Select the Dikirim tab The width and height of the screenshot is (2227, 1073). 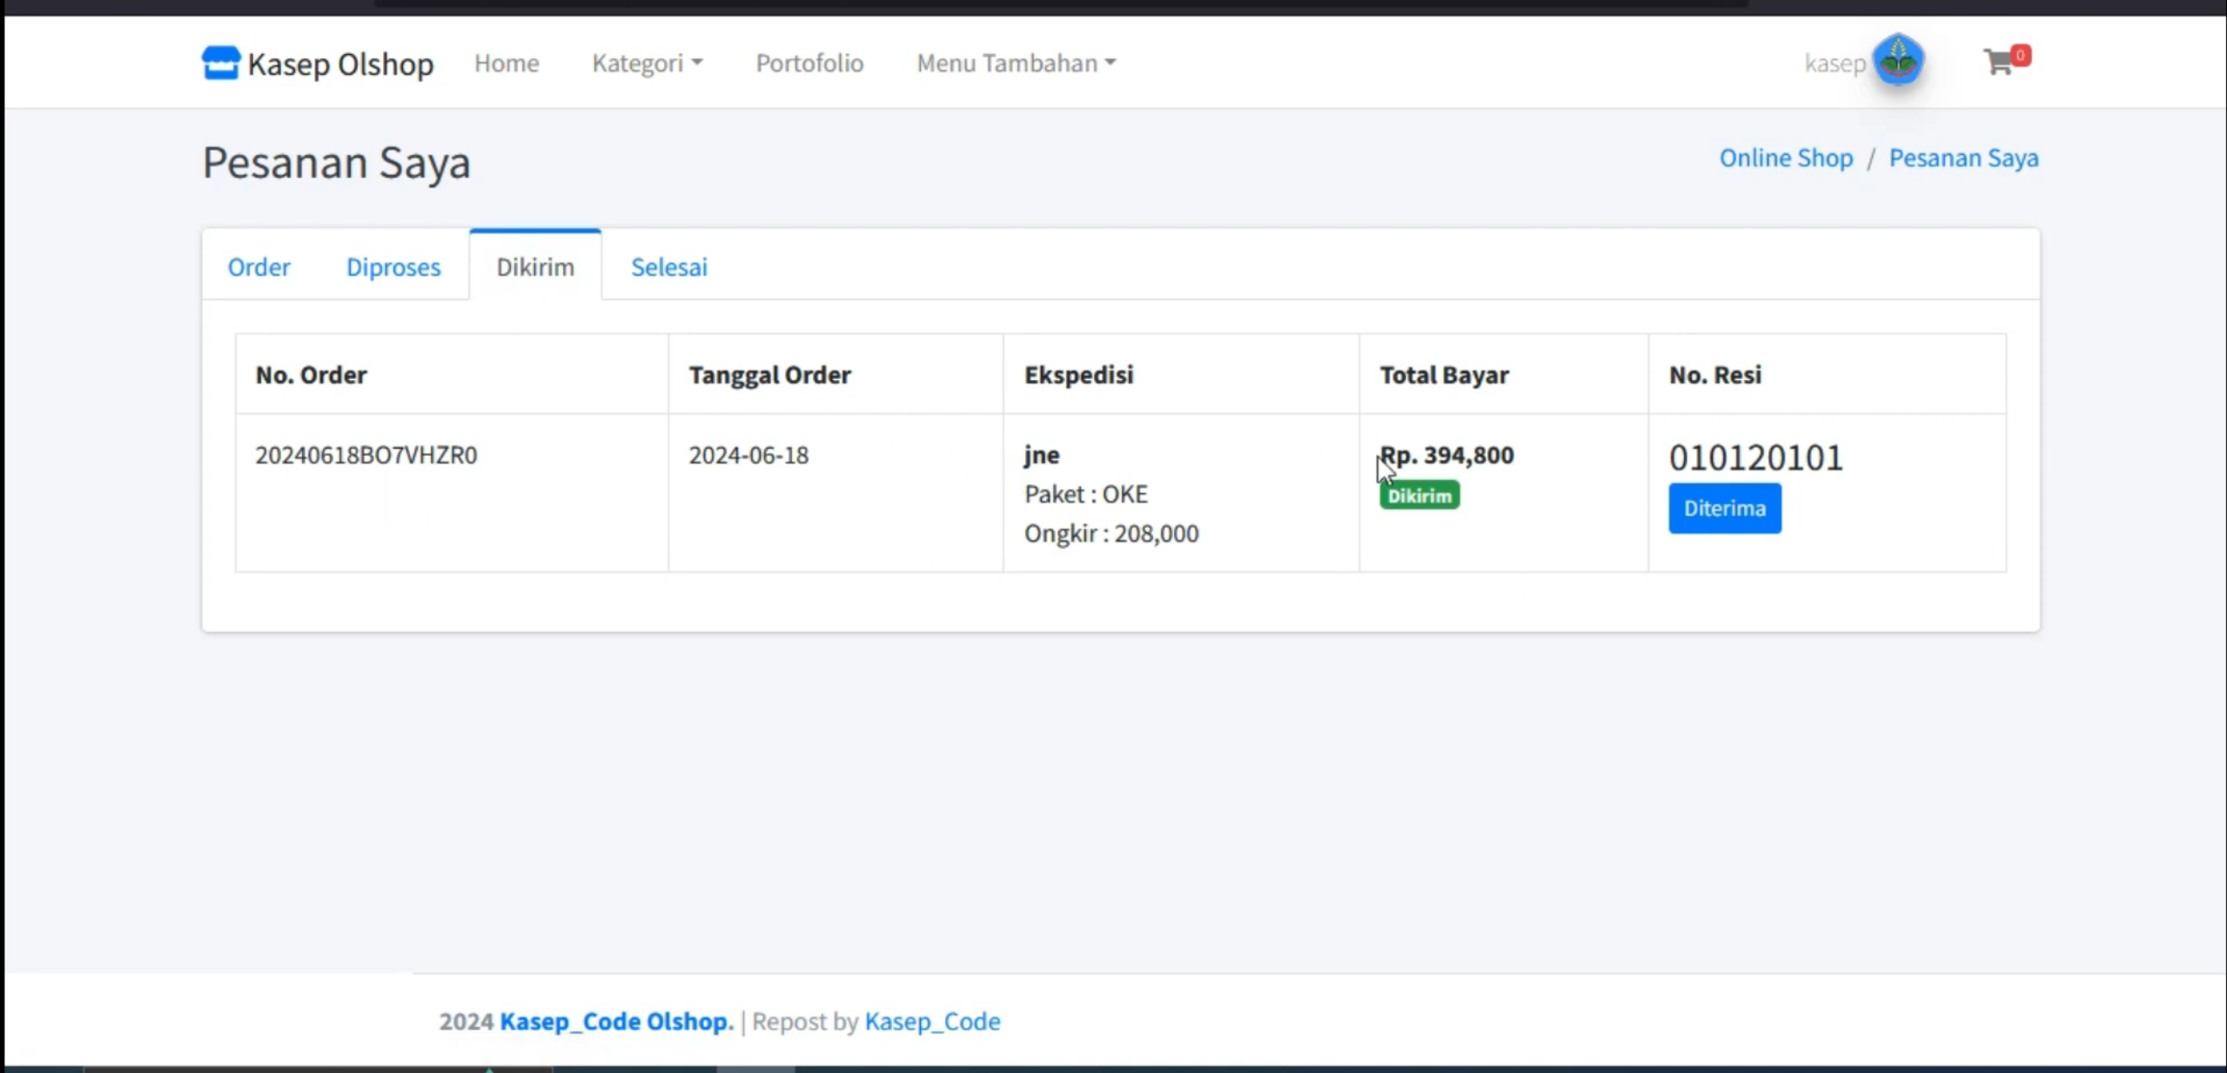pos(535,266)
